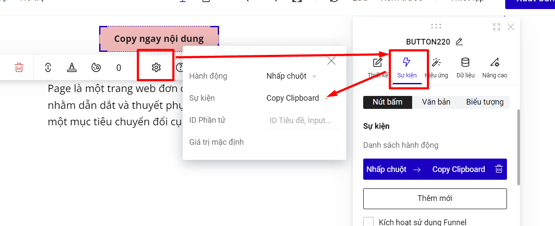This screenshot has width=555, height=226.
Task: Delete the Copy Clipboard action with trash icon
Action: click(x=499, y=169)
